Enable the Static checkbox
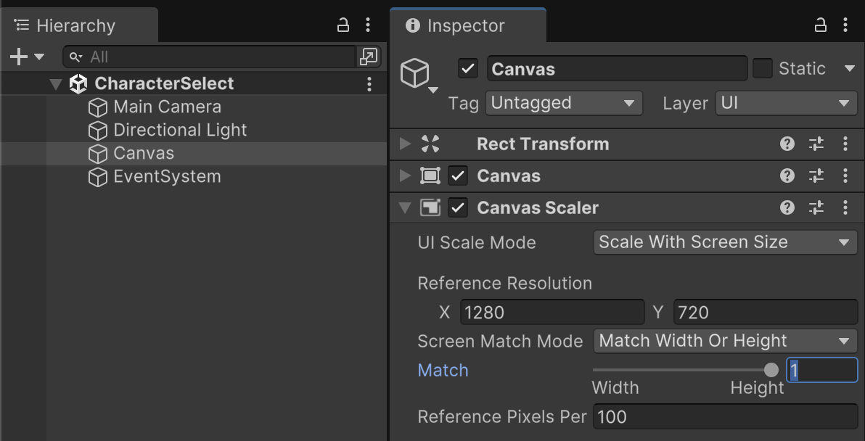865x441 pixels. pyautogui.click(x=762, y=69)
